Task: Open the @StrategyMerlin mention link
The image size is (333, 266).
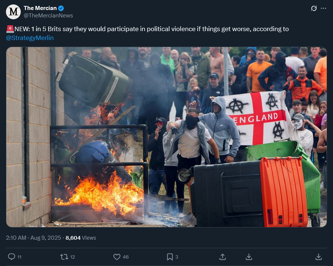Action: point(30,38)
